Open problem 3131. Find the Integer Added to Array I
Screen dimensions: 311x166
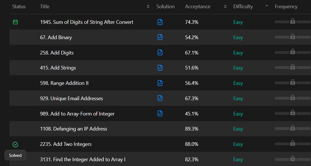(x=83, y=159)
